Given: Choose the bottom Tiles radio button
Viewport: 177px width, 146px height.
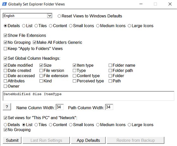Looking at the screenshot, I should pyautogui.click(x=36, y=125).
